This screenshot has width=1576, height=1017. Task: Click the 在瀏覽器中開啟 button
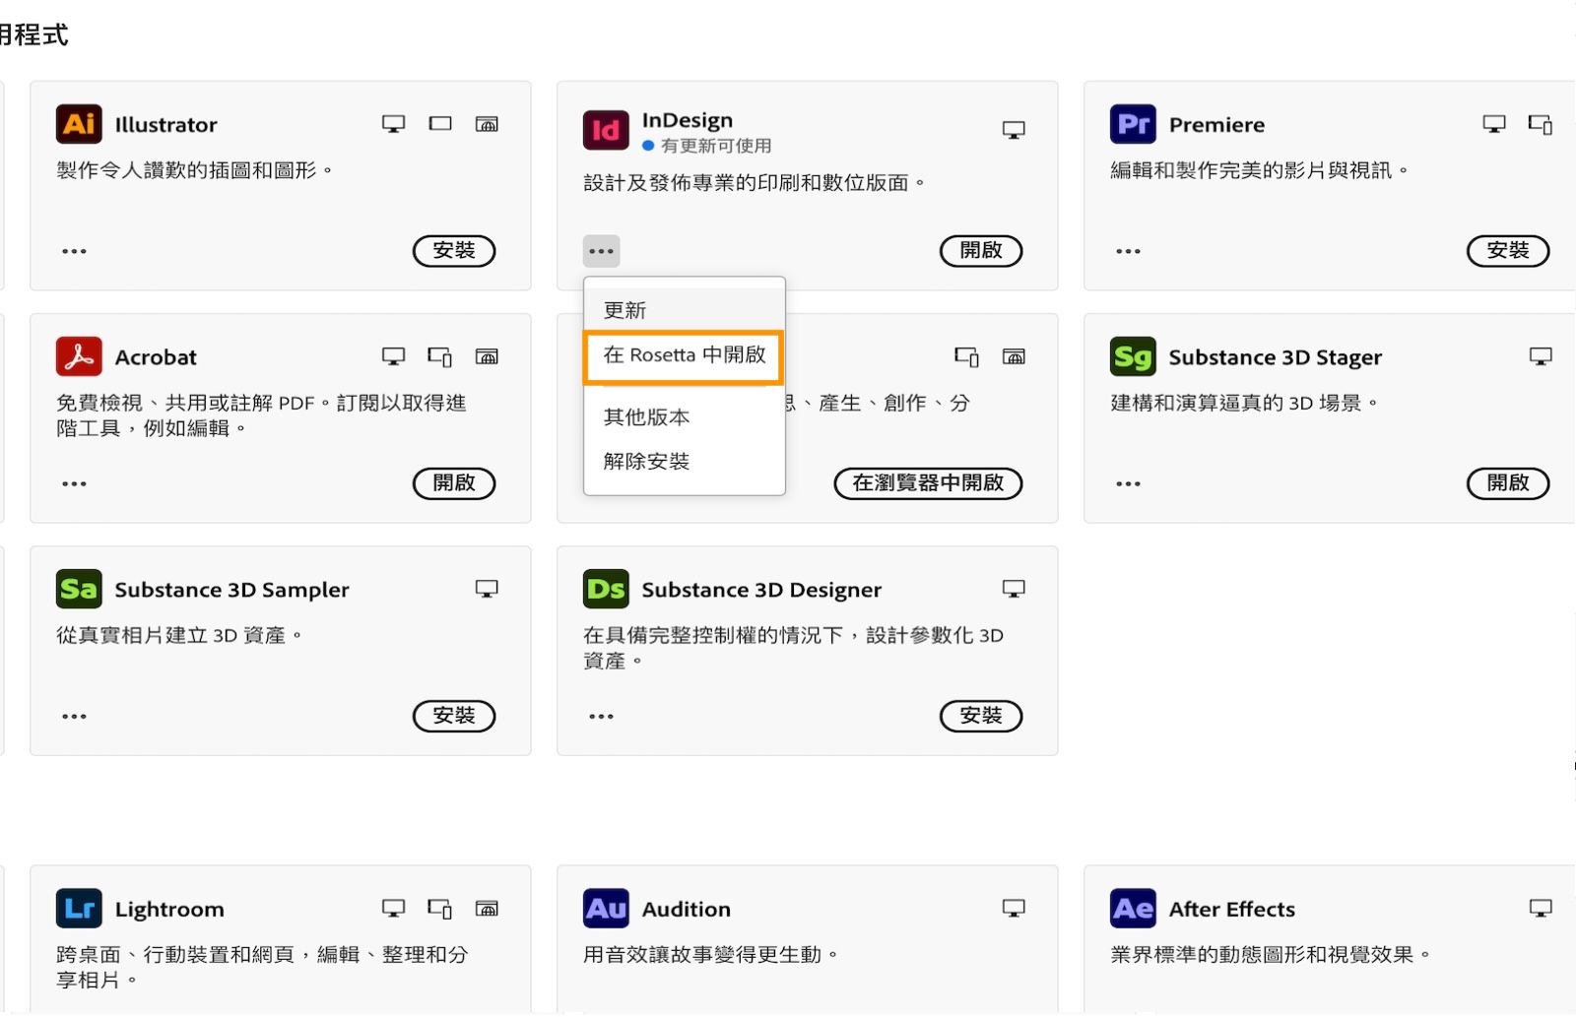928,483
